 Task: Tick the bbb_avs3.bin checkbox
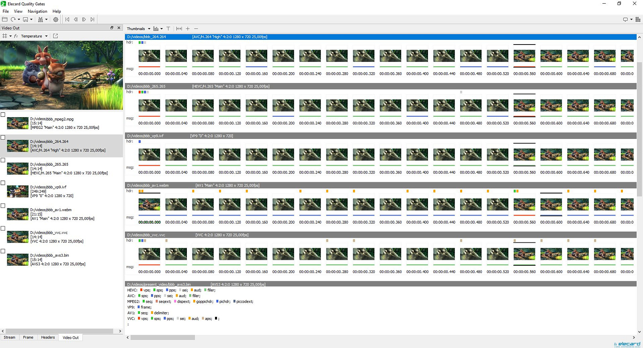(x=3, y=251)
